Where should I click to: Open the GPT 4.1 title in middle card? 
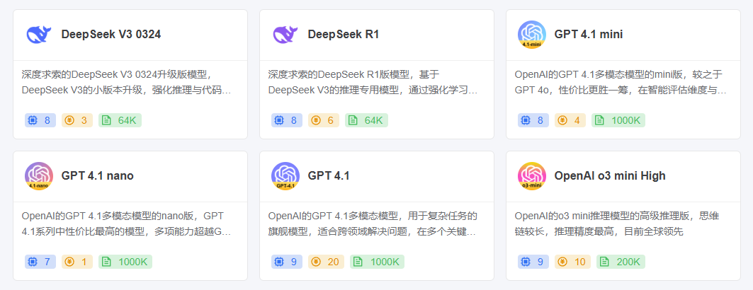coord(329,176)
